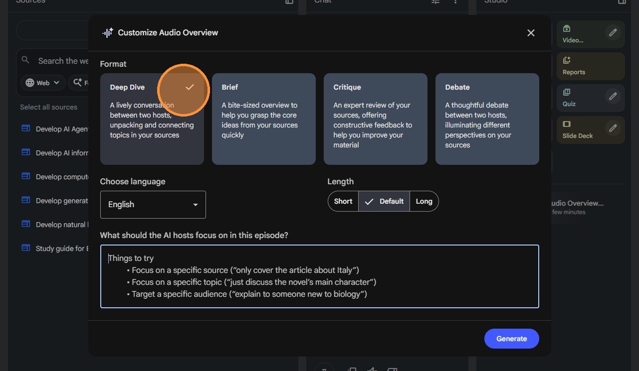Set length to Long

[x=424, y=201]
